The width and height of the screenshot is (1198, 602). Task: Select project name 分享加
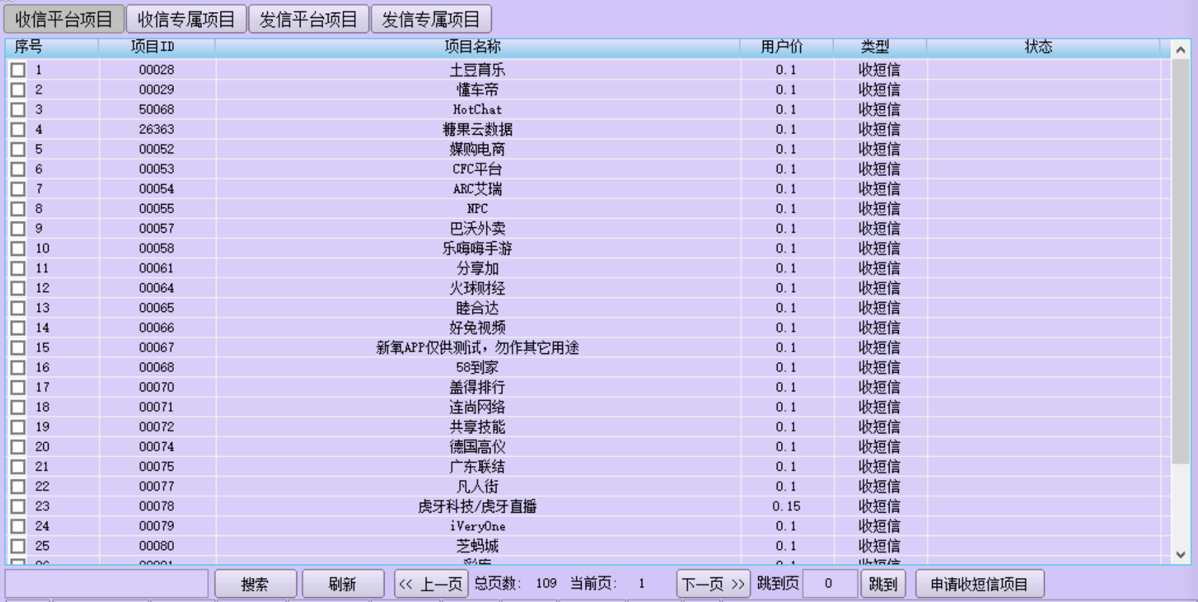click(x=477, y=269)
